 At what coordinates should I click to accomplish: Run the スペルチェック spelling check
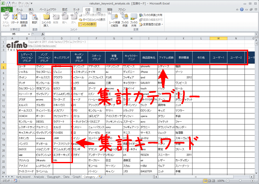pos(6,20)
